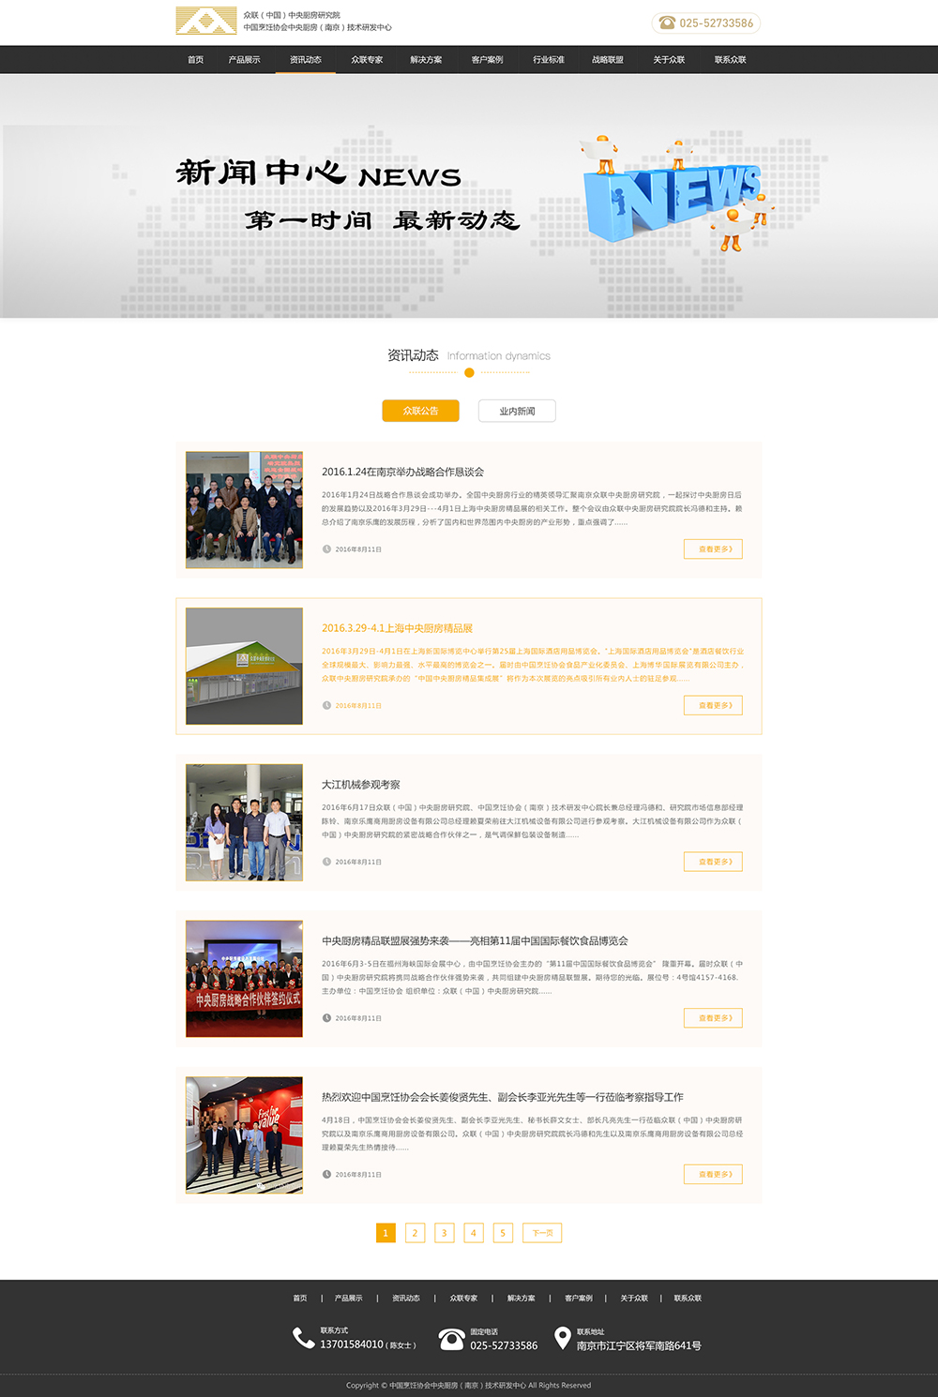Open article 中央厨房精品联盟展强势来袭

point(475,940)
